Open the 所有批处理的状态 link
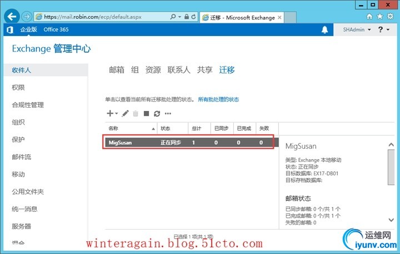 pos(218,99)
